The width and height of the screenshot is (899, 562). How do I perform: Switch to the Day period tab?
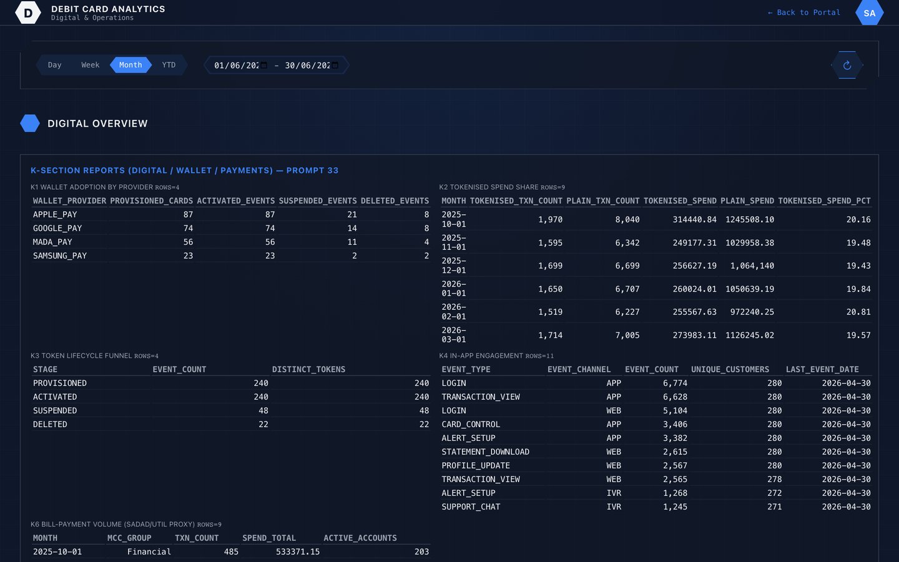[54, 65]
